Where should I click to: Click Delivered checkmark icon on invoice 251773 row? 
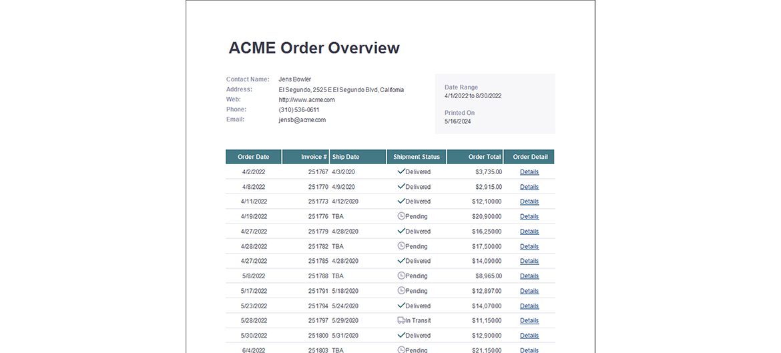[401, 201]
